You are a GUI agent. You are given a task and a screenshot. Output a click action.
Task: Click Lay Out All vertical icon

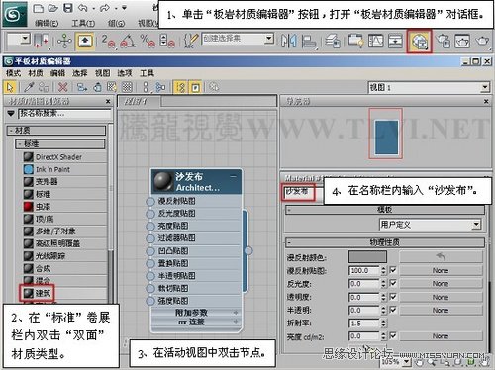point(146,87)
